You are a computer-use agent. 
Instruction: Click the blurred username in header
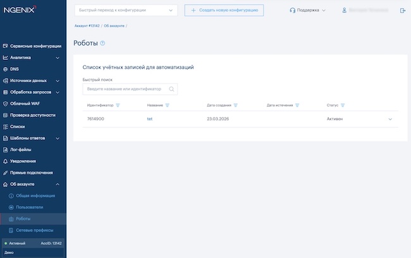pyautogui.click(x=369, y=10)
